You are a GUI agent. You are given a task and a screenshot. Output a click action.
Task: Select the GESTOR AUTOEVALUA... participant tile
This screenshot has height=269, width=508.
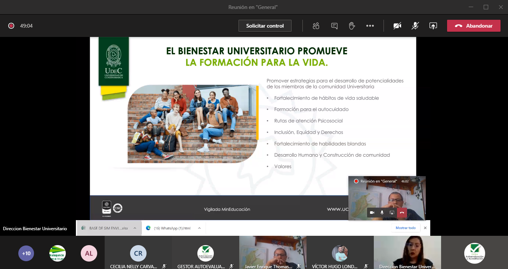click(206, 252)
